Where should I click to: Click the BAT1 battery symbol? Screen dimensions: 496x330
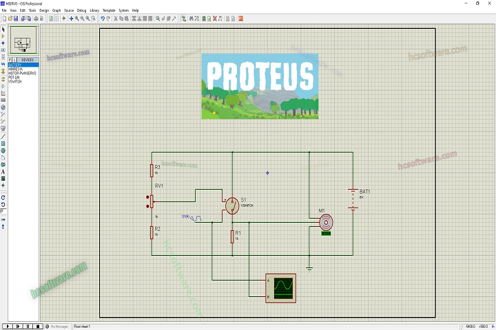353,199
